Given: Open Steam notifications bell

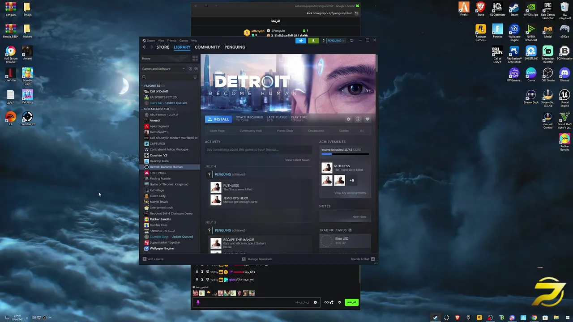Looking at the screenshot, I should pos(313,41).
